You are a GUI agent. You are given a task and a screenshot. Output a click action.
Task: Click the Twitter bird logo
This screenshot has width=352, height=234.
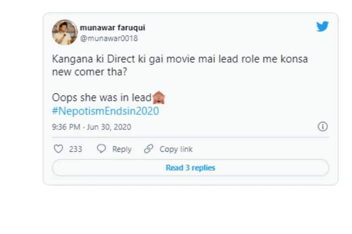[x=322, y=27]
